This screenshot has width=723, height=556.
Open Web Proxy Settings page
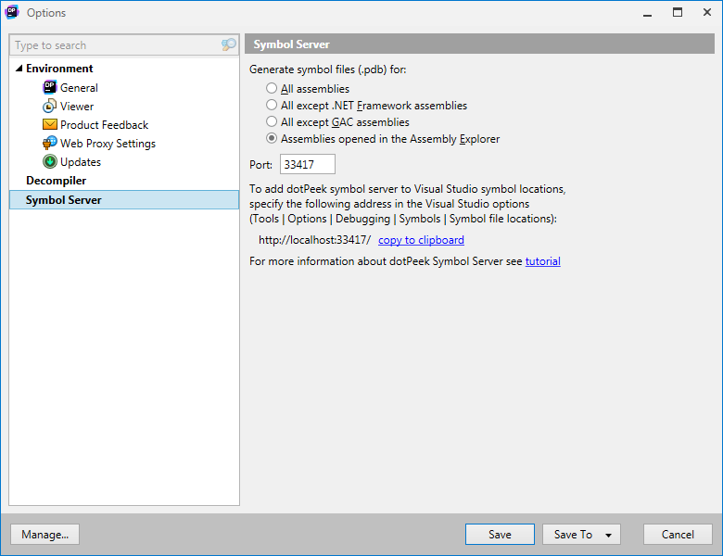tap(108, 144)
